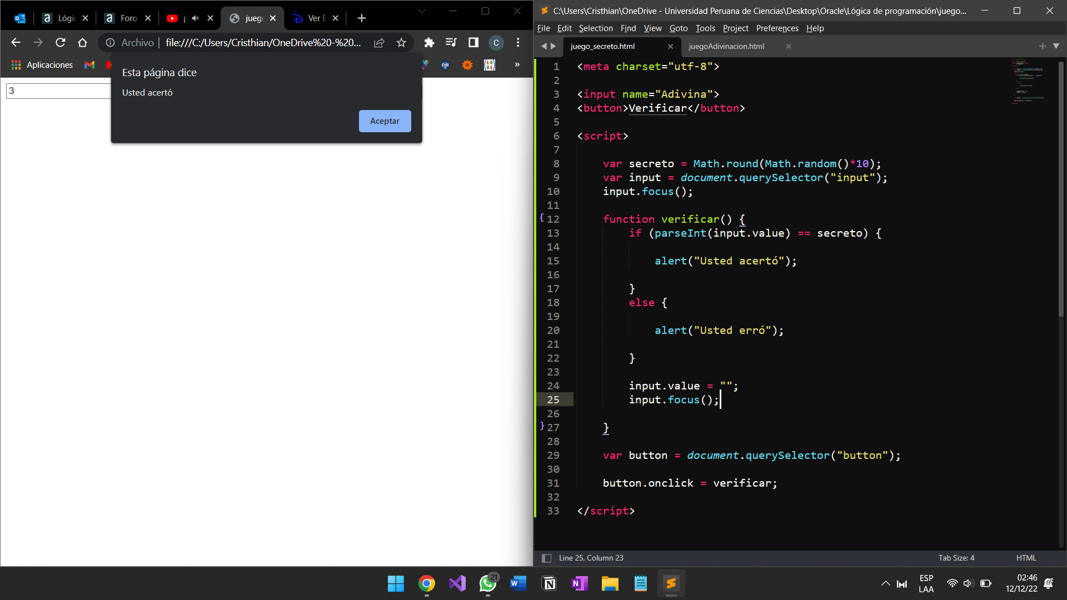
Task: Close the Foro tab in Chrome
Action: [x=148, y=18]
